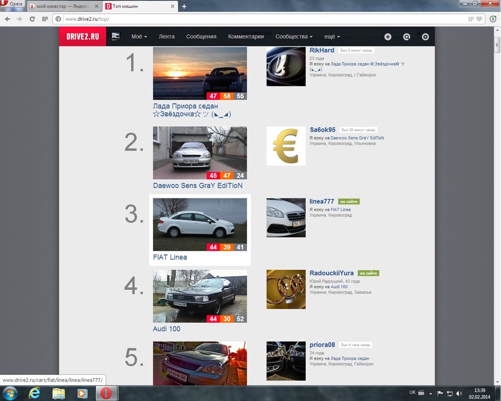Reload the page with refresh icon

coord(32,19)
